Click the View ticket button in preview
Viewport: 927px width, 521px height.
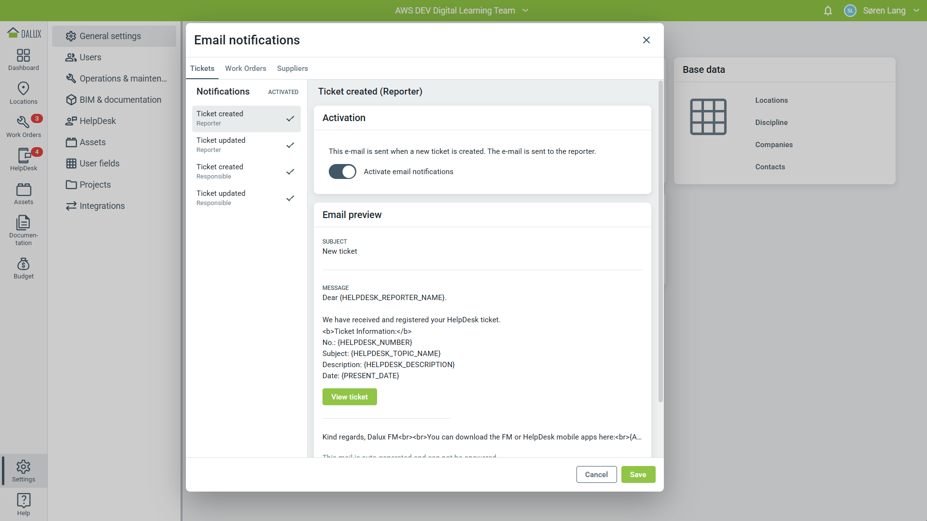point(350,397)
